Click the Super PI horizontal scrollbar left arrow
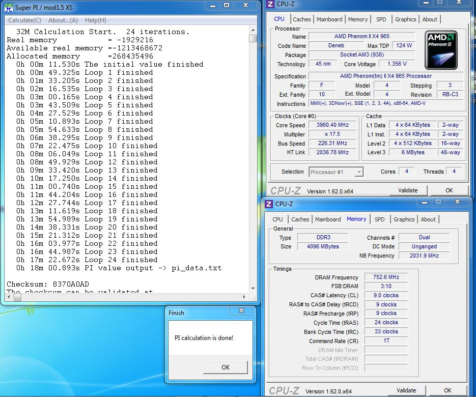This screenshot has height=397, width=476. point(9,297)
